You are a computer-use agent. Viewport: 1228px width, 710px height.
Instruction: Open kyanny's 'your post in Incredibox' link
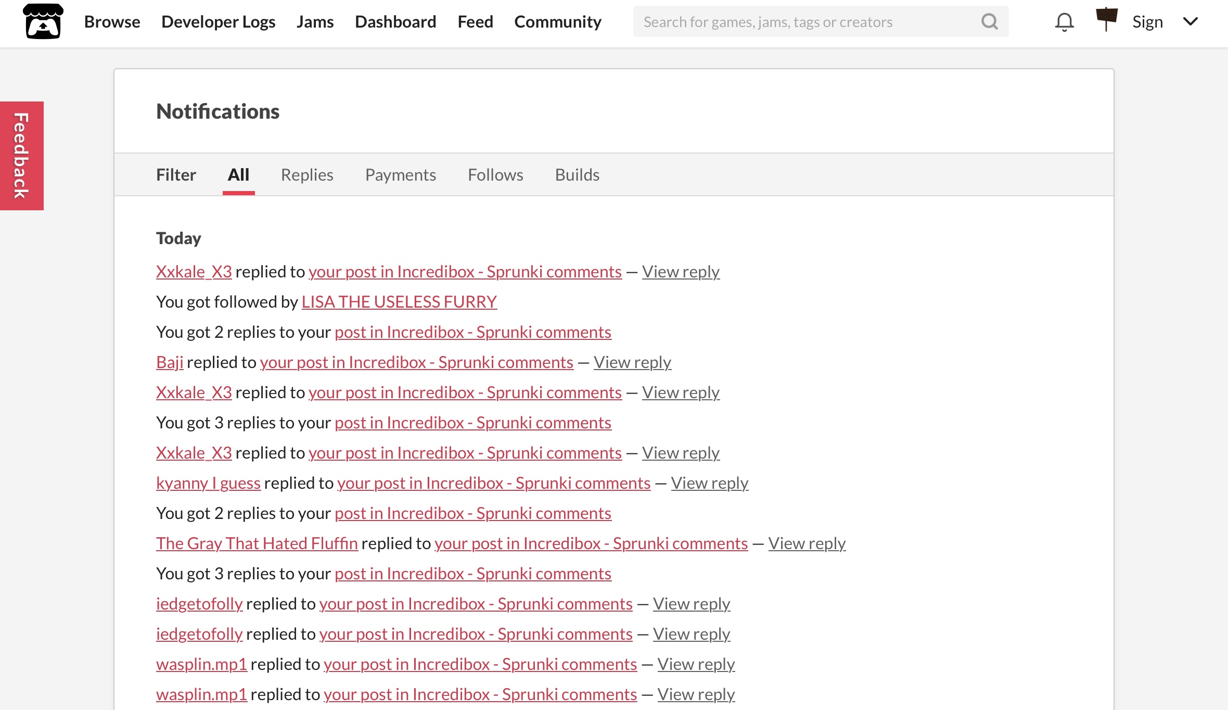(494, 483)
